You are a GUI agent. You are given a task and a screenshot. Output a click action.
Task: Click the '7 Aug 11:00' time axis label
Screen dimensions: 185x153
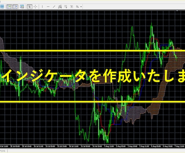coord(180,146)
